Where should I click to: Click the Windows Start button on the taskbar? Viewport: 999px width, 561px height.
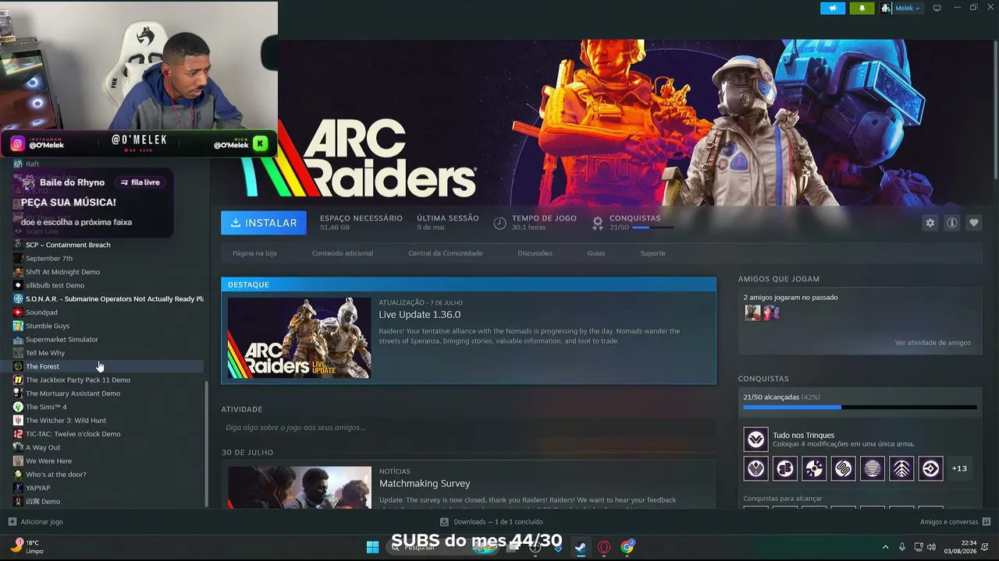372,547
